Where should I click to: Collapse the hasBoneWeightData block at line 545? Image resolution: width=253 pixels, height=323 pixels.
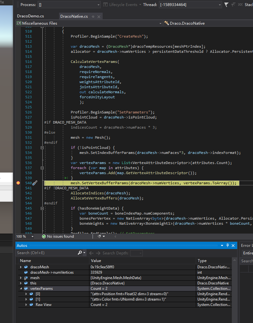[42, 208]
